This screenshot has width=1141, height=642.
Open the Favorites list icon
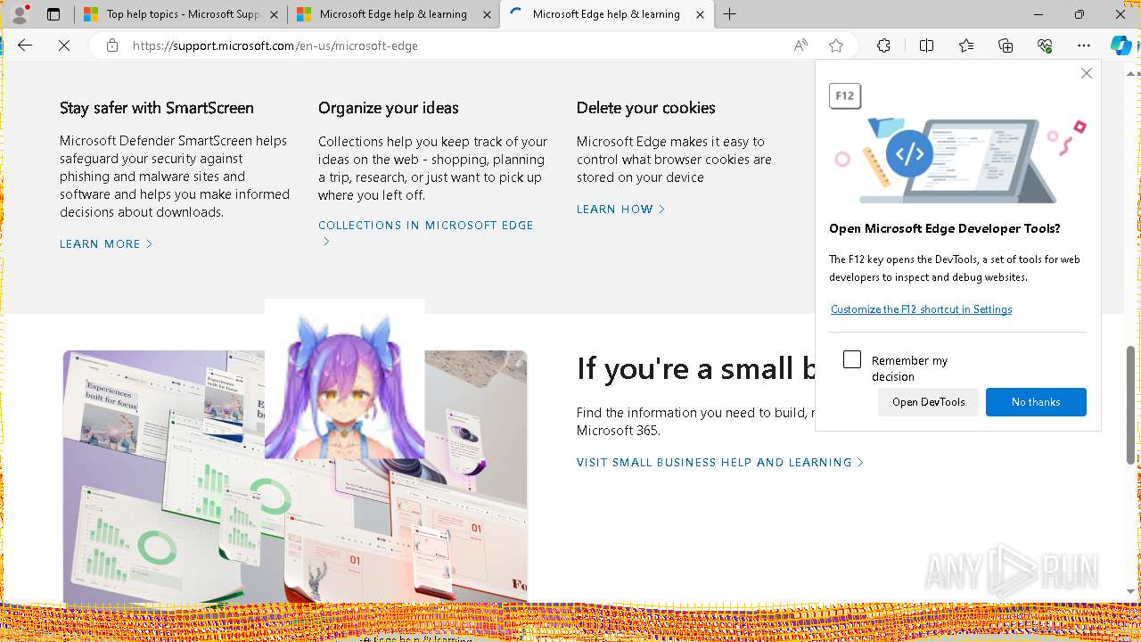966,45
